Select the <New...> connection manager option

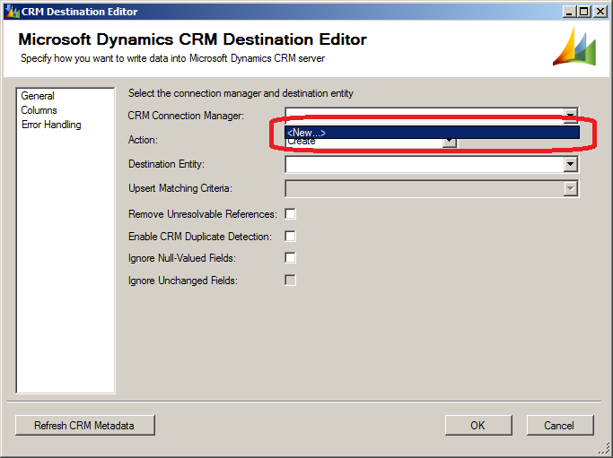click(432, 133)
